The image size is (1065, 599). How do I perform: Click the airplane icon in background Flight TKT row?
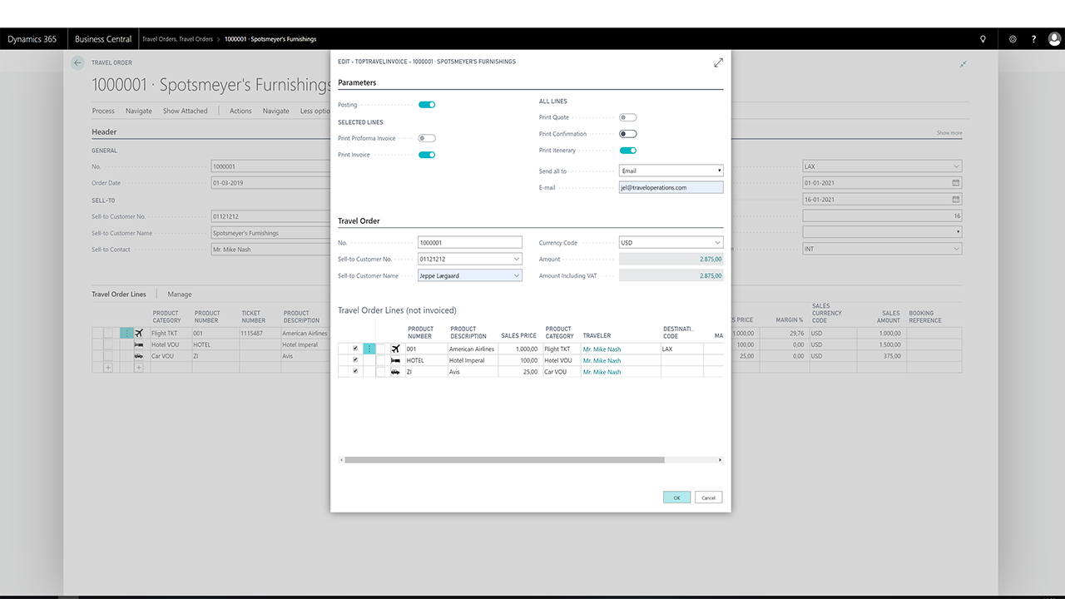click(x=139, y=333)
